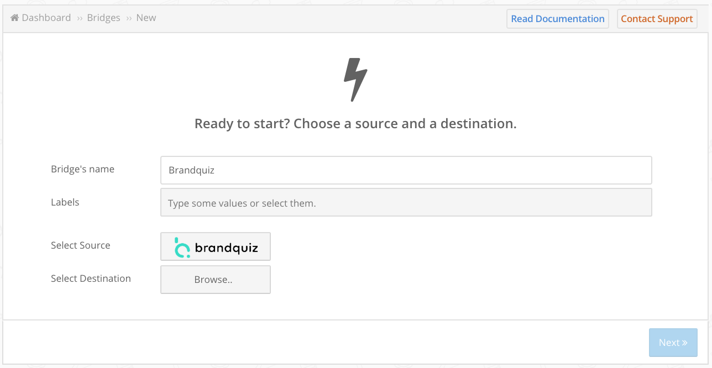
Task: Click the double chevron on Next
Action: (x=685, y=343)
